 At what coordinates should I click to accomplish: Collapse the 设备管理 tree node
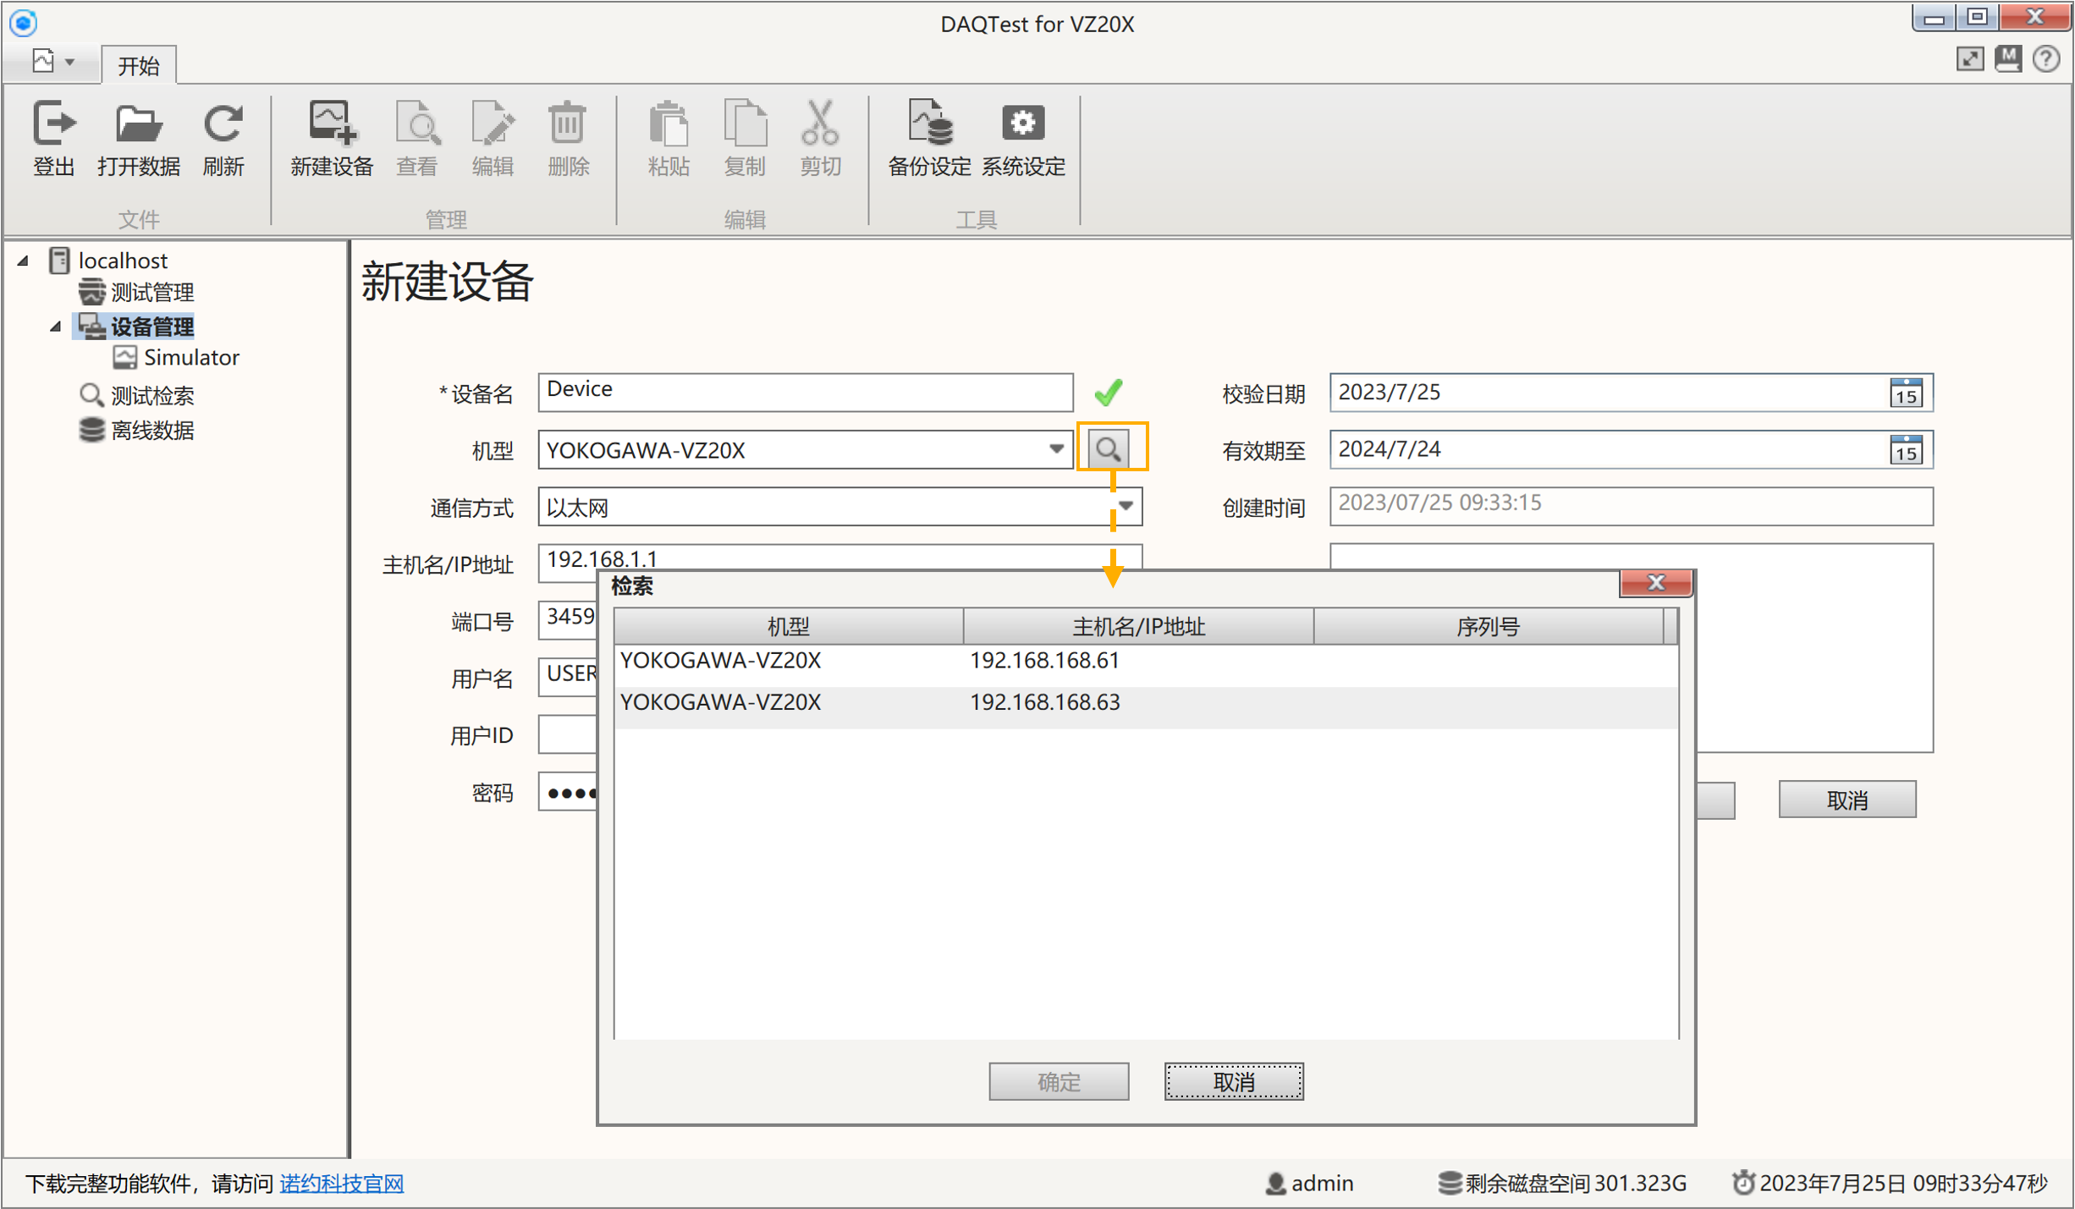tap(56, 327)
